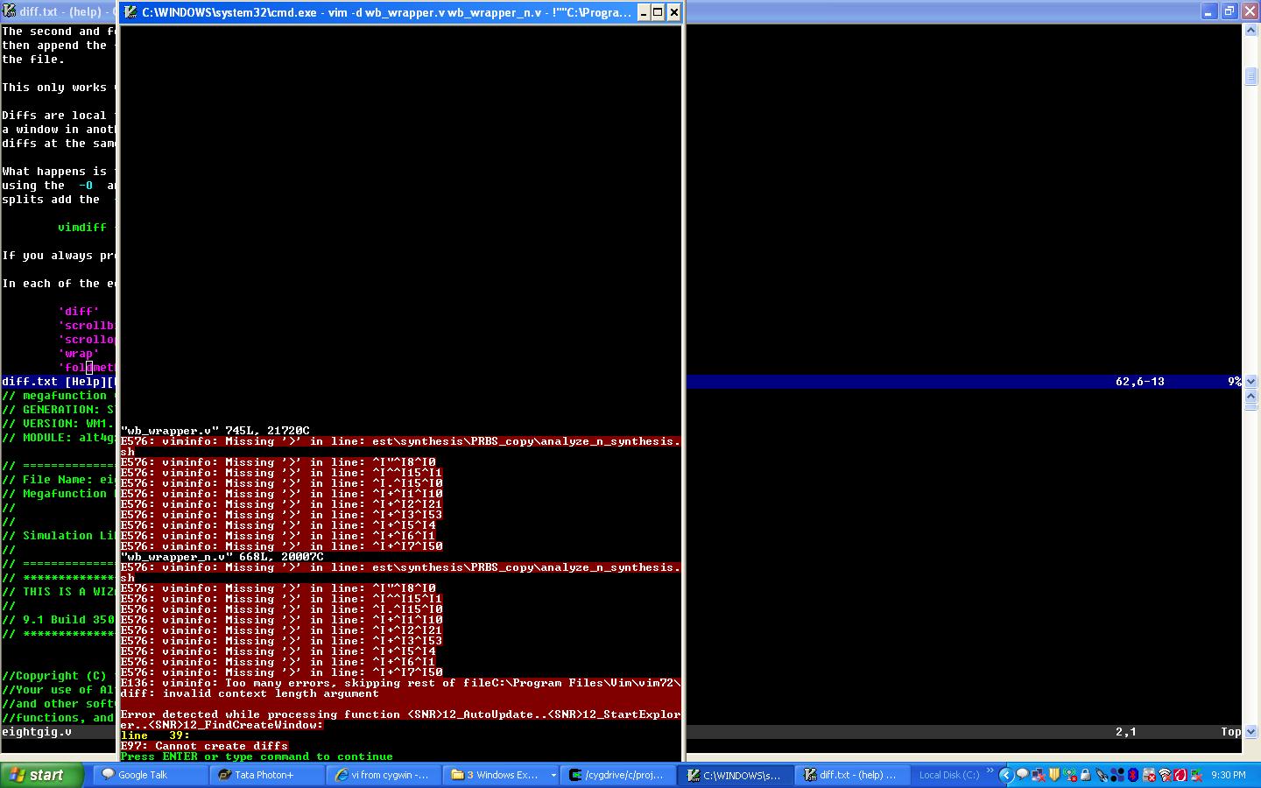This screenshot has width=1261, height=788.
Task: Click the 'diff.txt [Help]' status line
Action: 60,382
